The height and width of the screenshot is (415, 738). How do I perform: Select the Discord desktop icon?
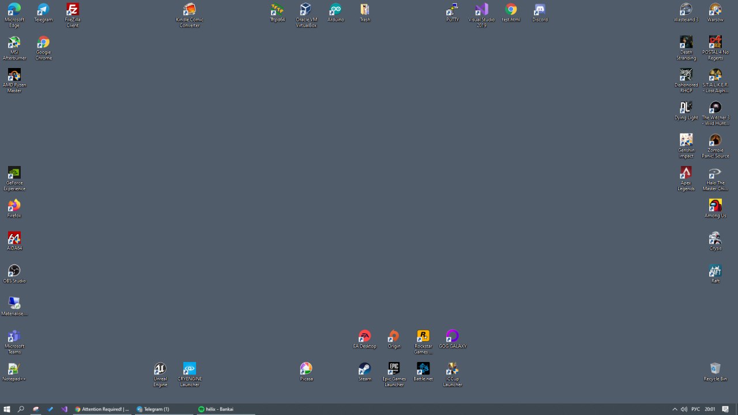pyautogui.click(x=540, y=13)
